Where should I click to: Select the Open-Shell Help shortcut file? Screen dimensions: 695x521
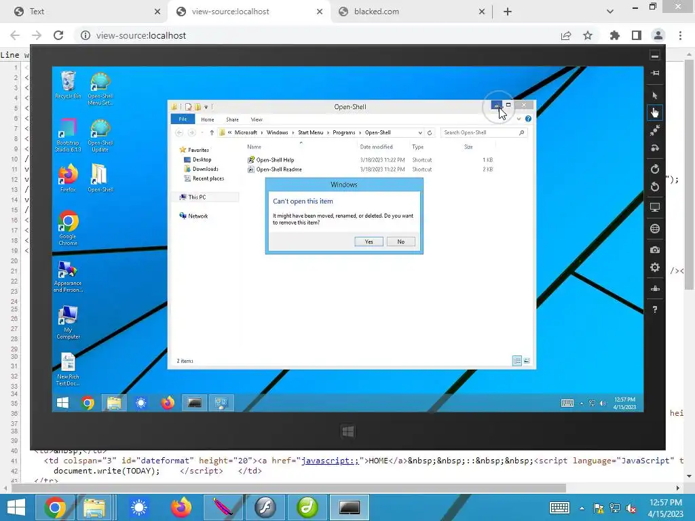(275, 160)
